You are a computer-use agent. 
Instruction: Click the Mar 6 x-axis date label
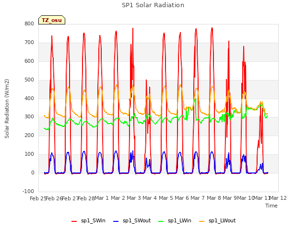click(182, 198)
